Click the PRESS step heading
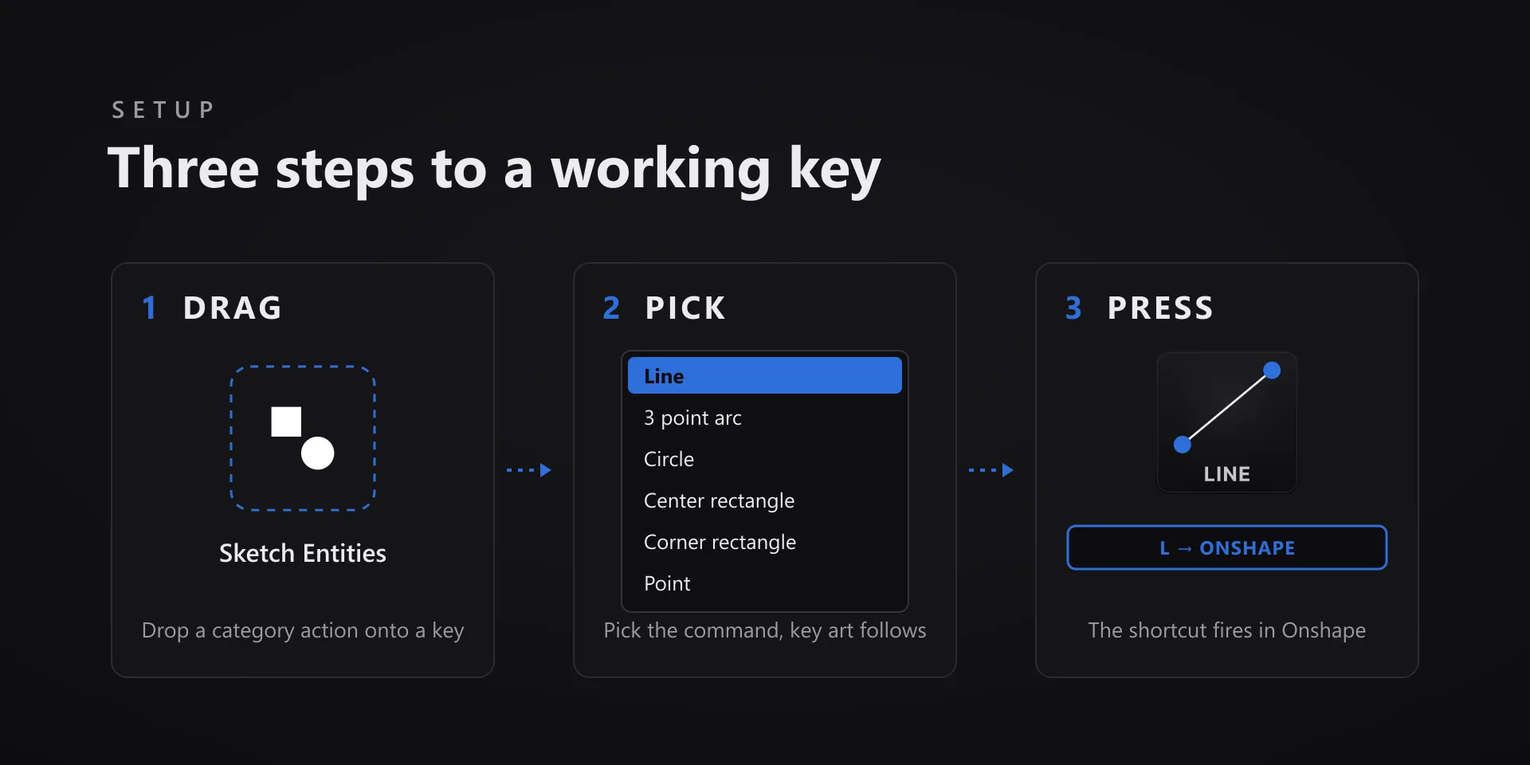Screen dimensions: 1530x765 point(1160,308)
